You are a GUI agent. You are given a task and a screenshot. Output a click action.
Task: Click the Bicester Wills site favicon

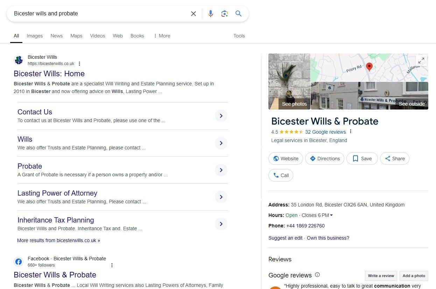[x=19, y=60]
